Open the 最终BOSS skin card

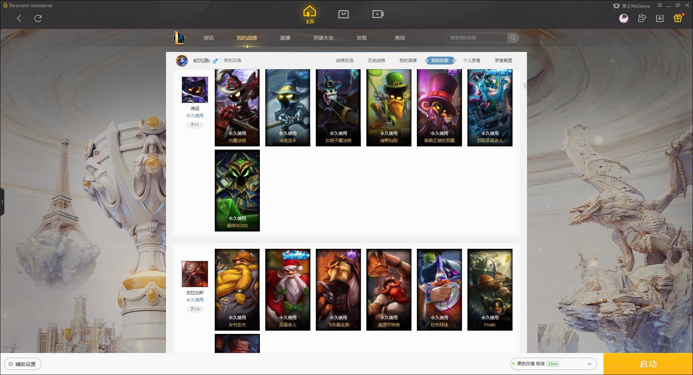pyautogui.click(x=237, y=190)
